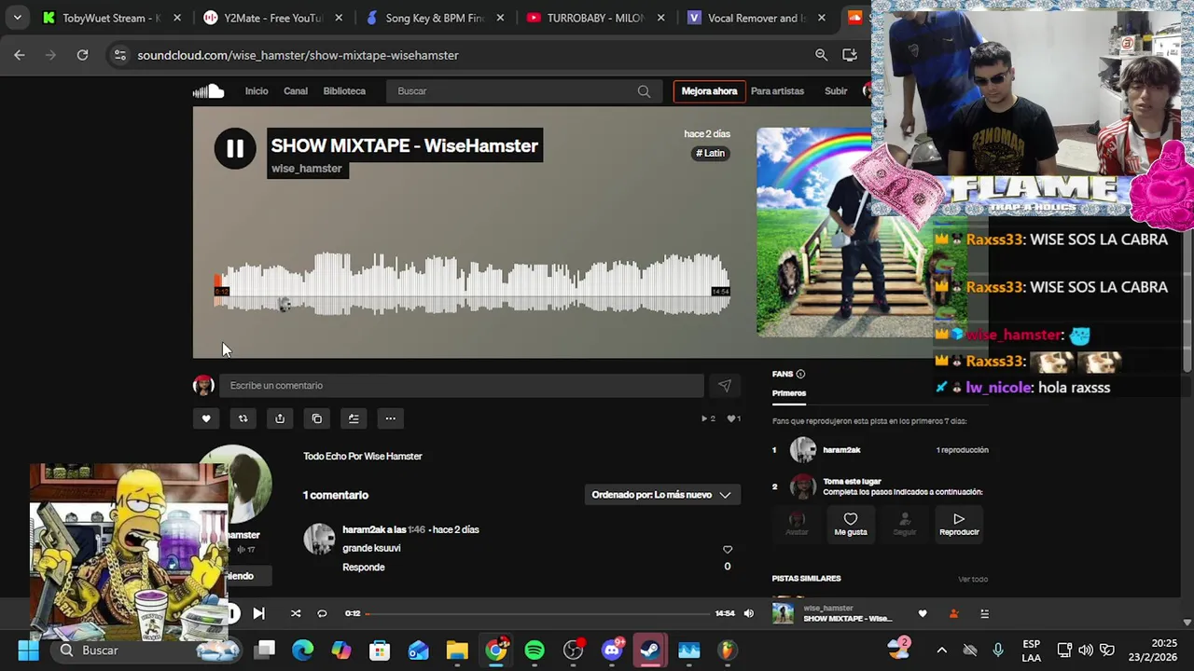Open Biblioteca in the navigation bar
Viewport: 1194px width, 671px height.
pos(344,91)
